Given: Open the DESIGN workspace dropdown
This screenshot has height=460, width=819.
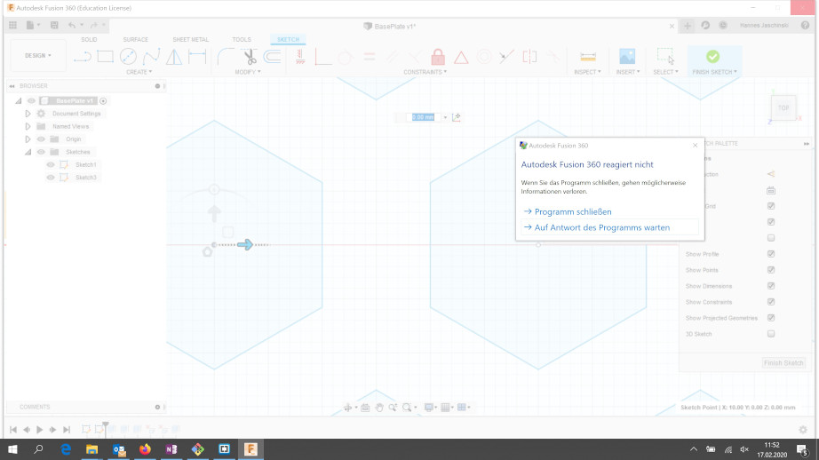Looking at the screenshot, I should point(38,55).
